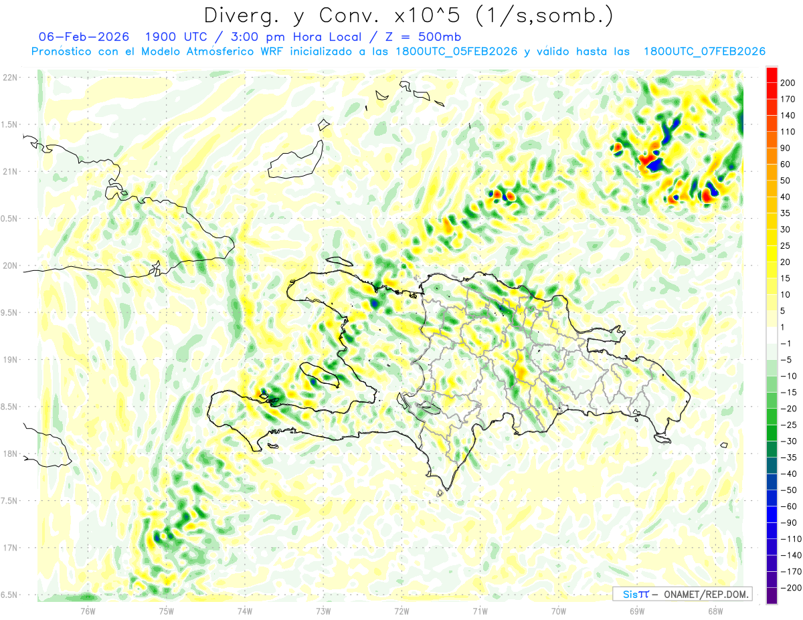Click the '-90' color scale value
Image resolution: width=803 pixels, height=620 pixels.
click(789, 523)
